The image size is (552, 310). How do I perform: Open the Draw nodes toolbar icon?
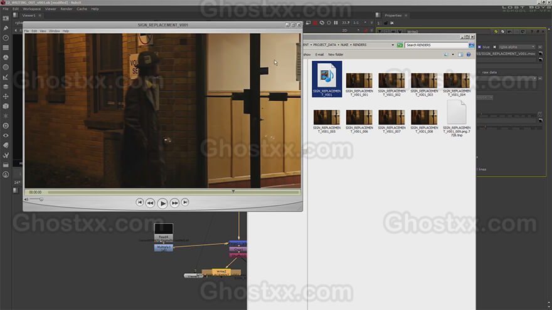pos(6,28)
